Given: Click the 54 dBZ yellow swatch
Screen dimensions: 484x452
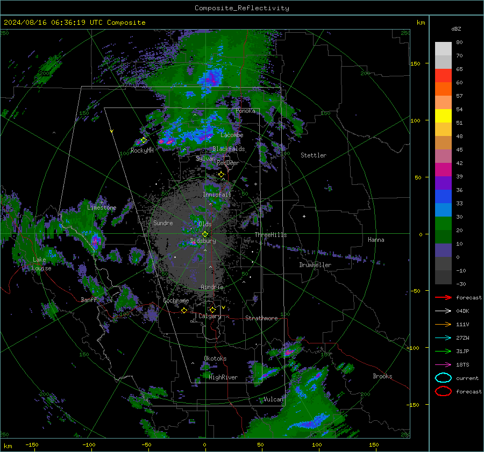Looking at the screenshot, I should pos(443,116).
